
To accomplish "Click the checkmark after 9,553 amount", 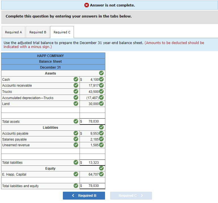I will tap(101, 133).
